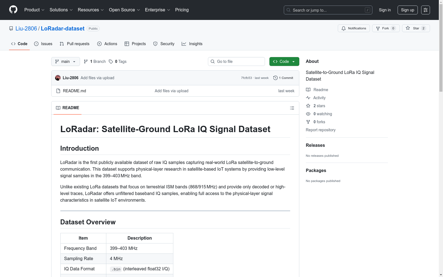This screenshot has width=443, height=277.
Task: Switch to the Code tab
Action: pos(19,44)
